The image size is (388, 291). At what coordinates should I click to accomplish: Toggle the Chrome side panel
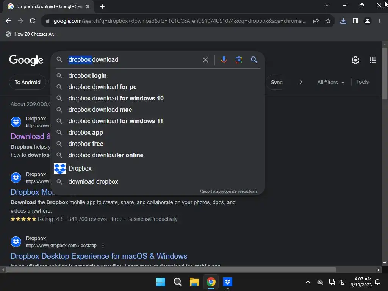tap(355, 21)
